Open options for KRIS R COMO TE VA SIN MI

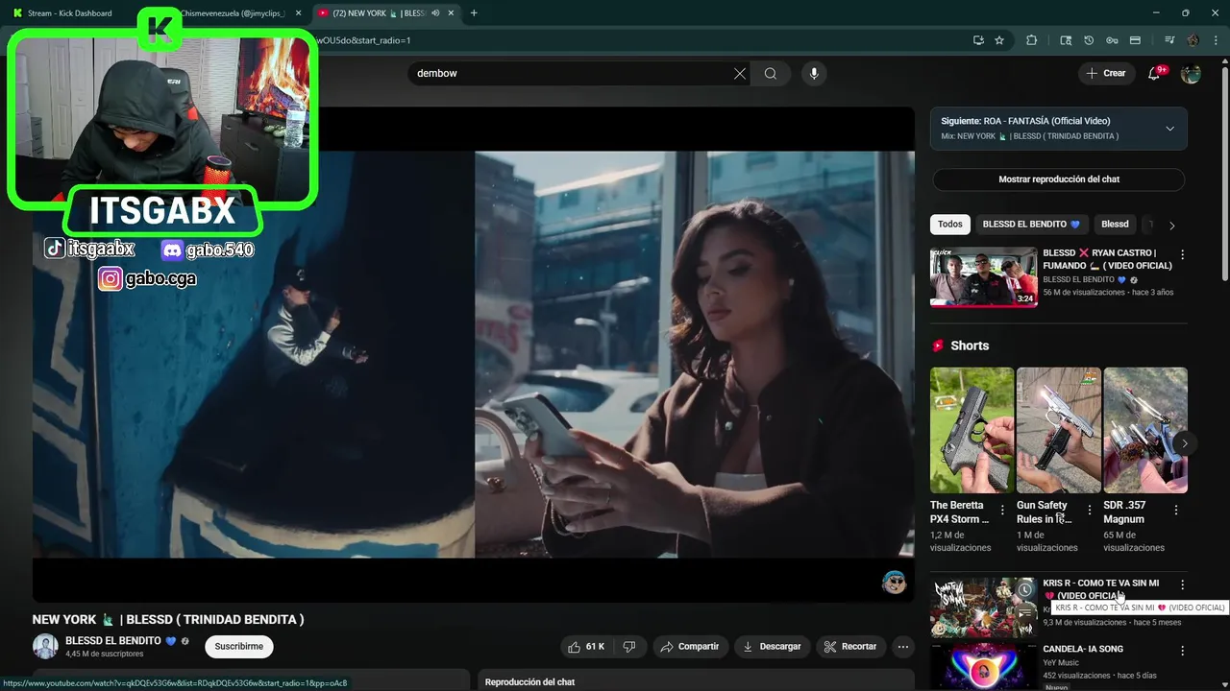[x=1182, y=584]
